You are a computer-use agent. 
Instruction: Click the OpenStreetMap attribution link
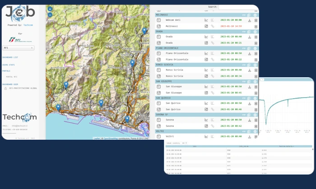[111, 138]
